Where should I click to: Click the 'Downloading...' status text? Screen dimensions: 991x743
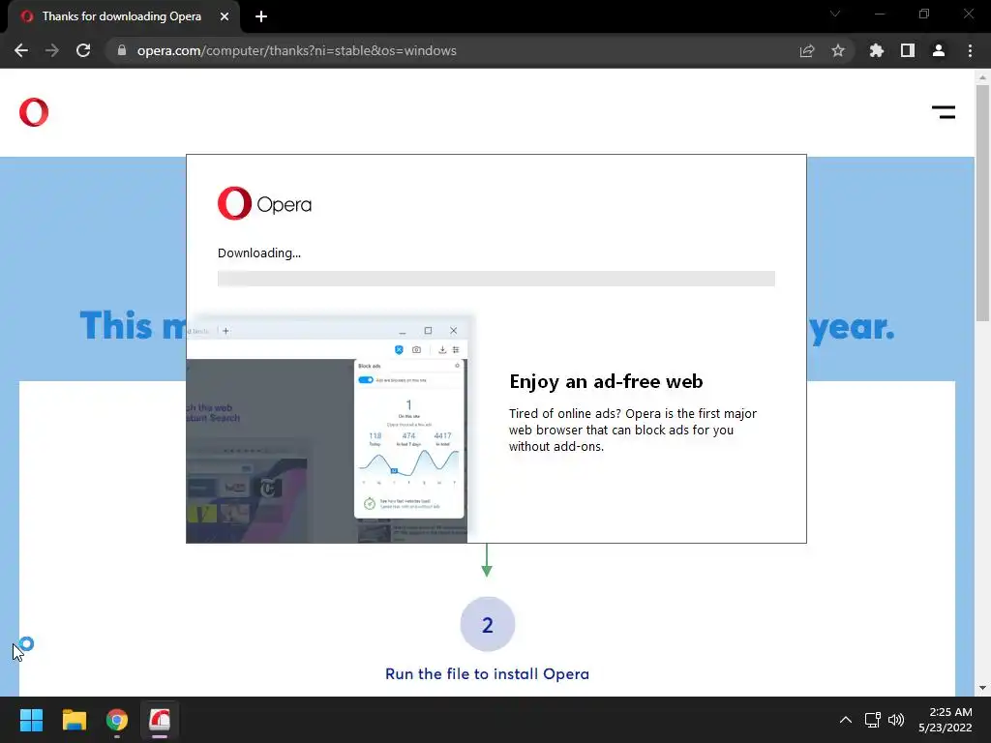(x=259, y=253)
